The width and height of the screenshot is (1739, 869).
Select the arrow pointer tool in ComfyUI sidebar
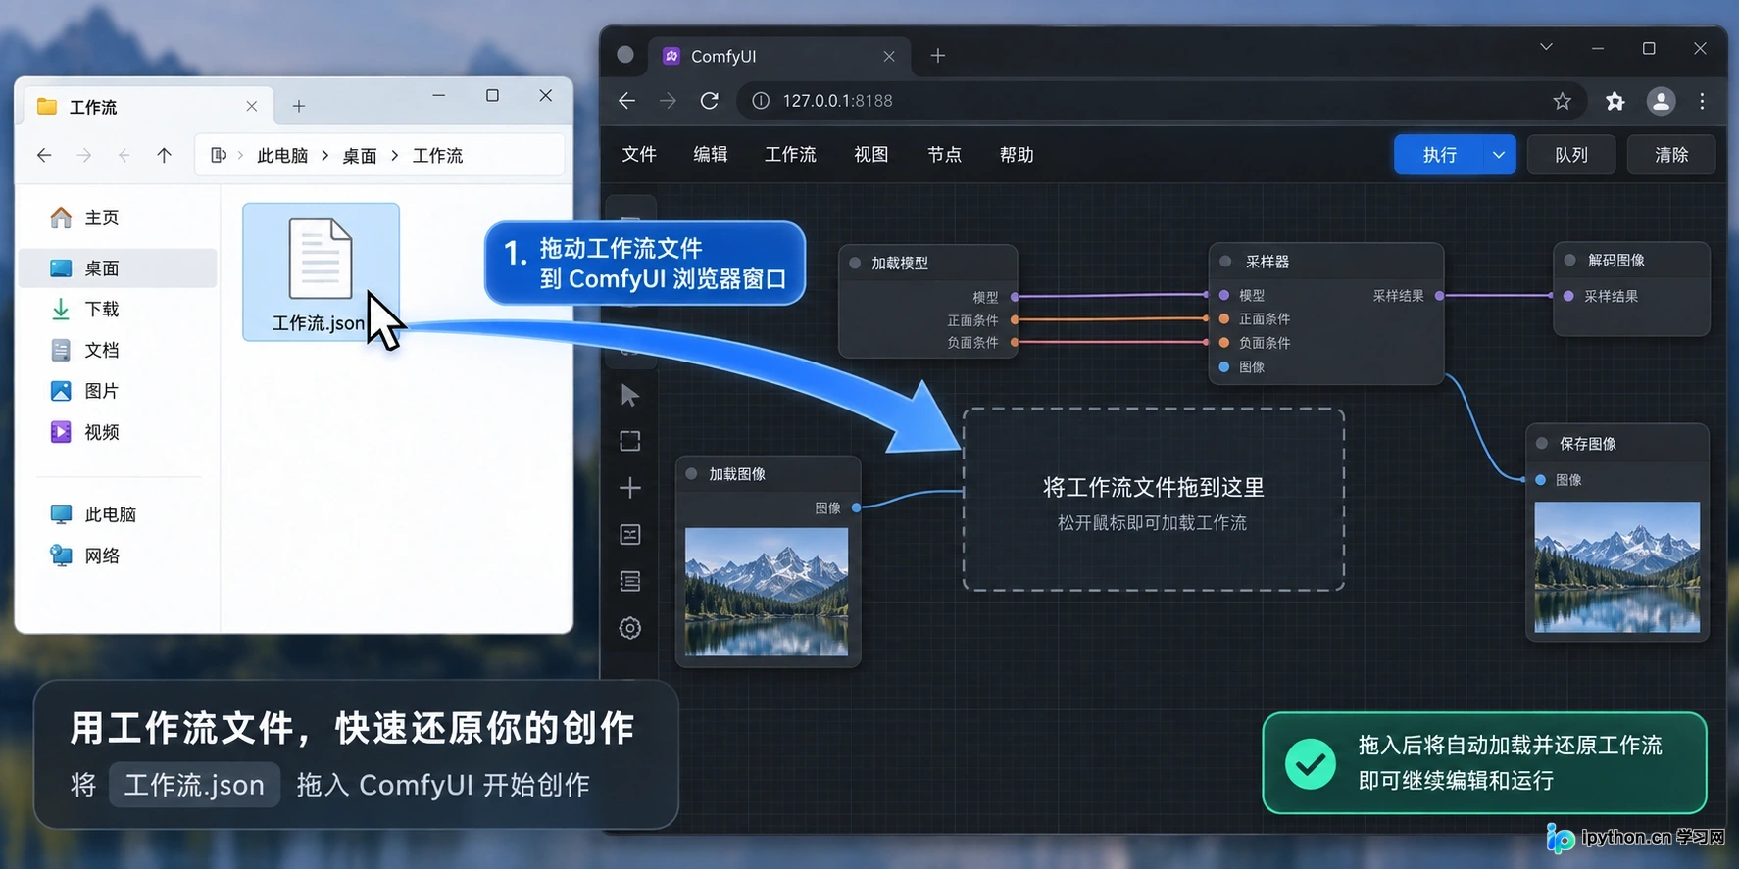(630, 395)
